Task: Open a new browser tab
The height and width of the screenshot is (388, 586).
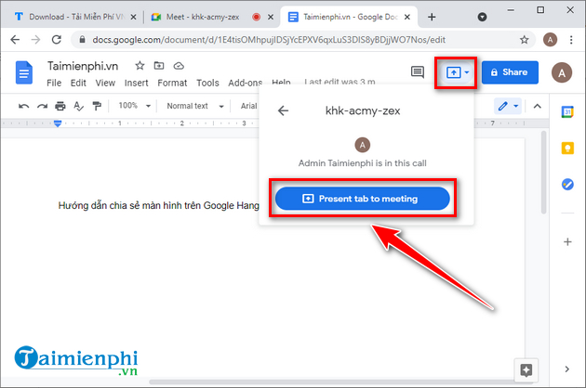Action: 432,17
